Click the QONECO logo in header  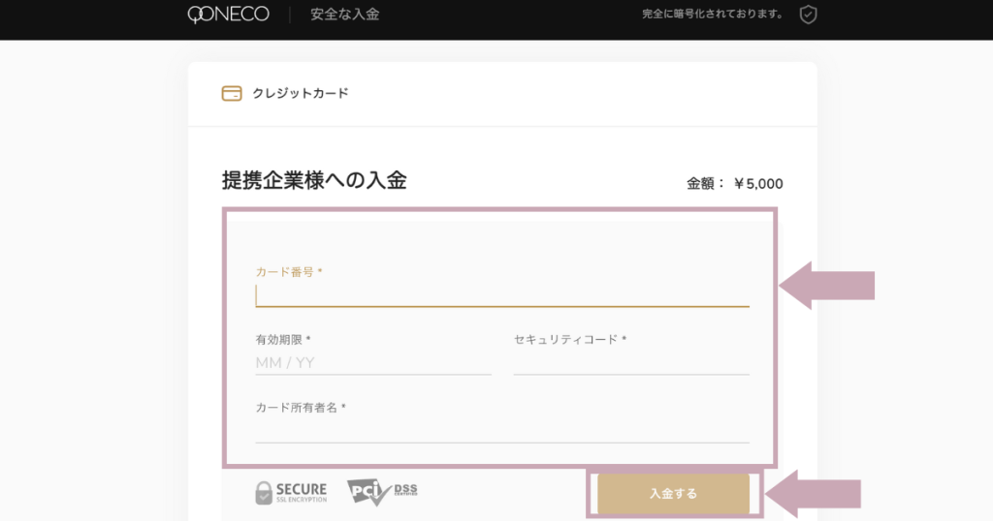(x=228, y=14)
